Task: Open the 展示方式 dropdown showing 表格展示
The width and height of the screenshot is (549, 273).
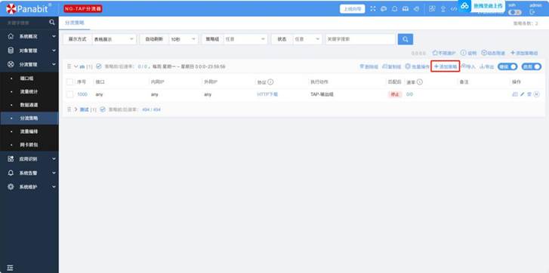Action: tap(113, 39)
